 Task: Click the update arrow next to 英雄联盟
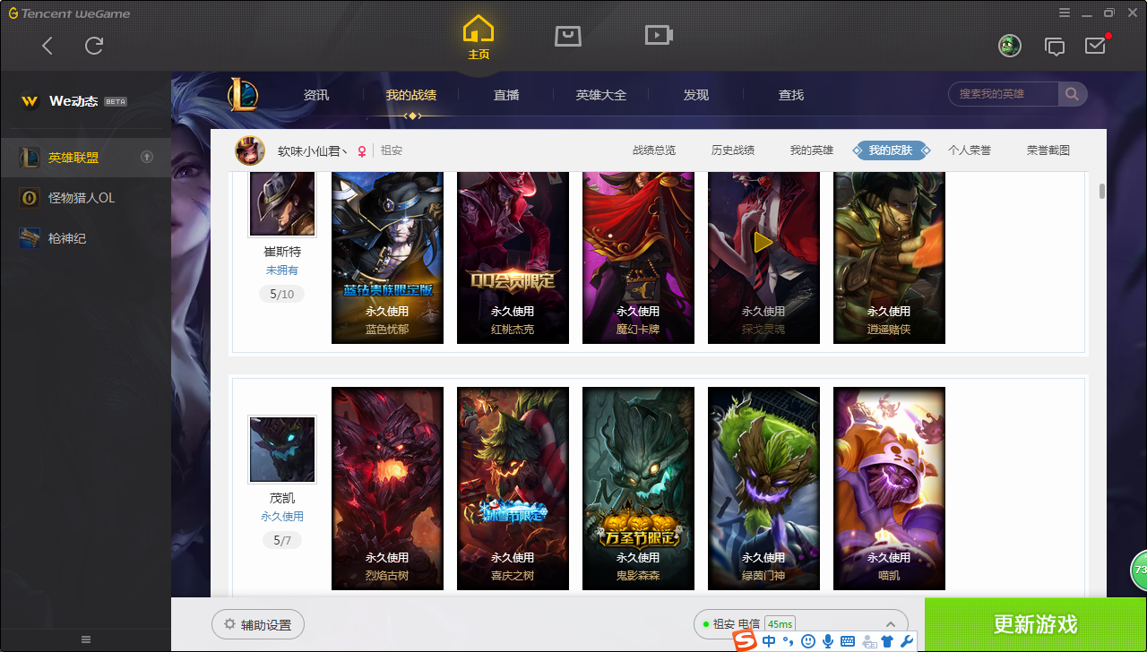click(147, 158)
